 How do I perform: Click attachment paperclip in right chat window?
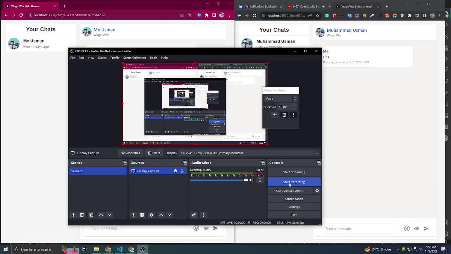(x=416, y=228)
